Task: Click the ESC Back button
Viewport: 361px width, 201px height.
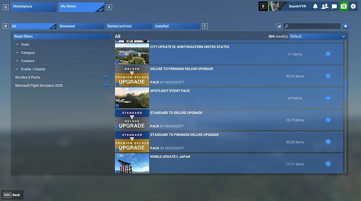Action: [12, 195]
